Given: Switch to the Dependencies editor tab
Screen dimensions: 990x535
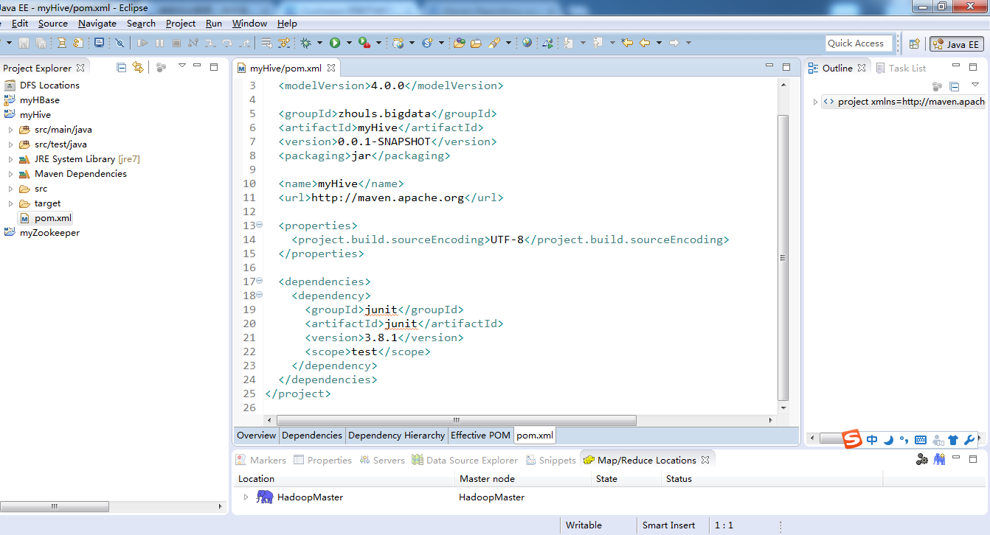Looking at the screenshot, I should [312, 436].
